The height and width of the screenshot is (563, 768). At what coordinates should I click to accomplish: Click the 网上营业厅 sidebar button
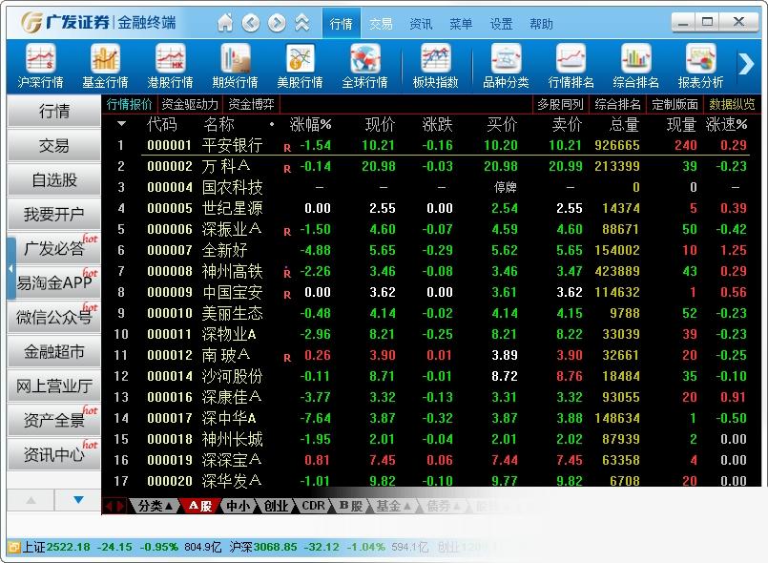click(54, 386)
